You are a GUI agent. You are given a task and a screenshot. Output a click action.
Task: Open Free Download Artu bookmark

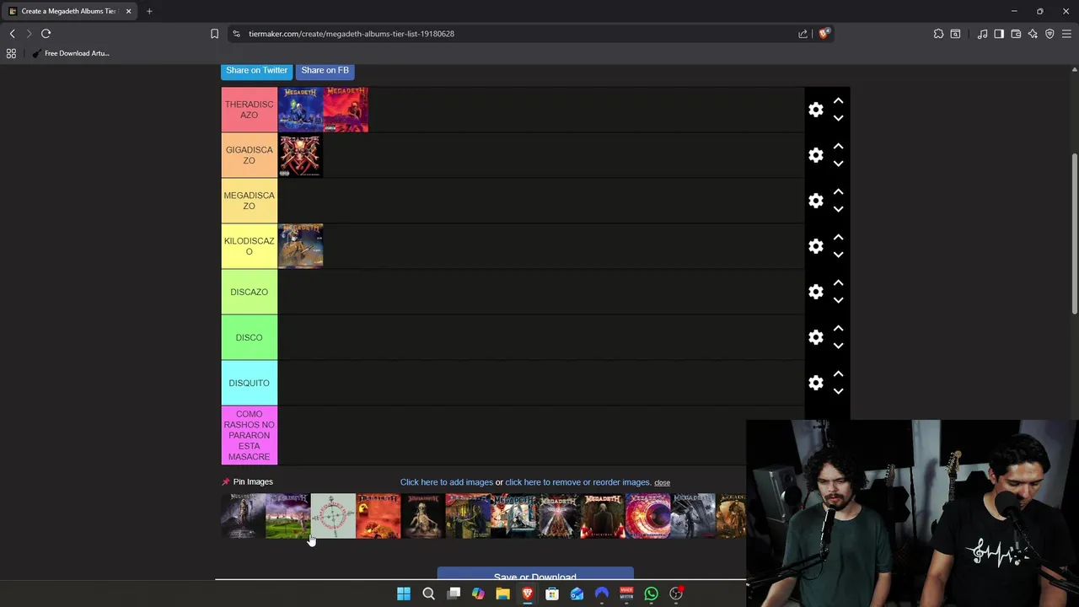point(71,53)
